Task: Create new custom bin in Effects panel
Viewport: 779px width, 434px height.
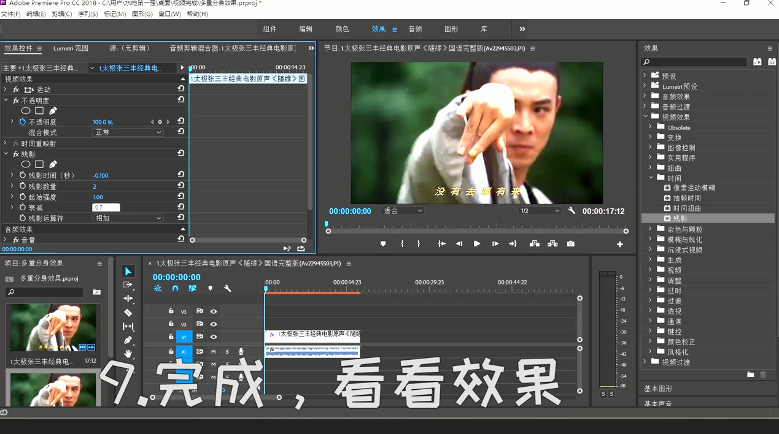Action: click(x=750, y=375)
